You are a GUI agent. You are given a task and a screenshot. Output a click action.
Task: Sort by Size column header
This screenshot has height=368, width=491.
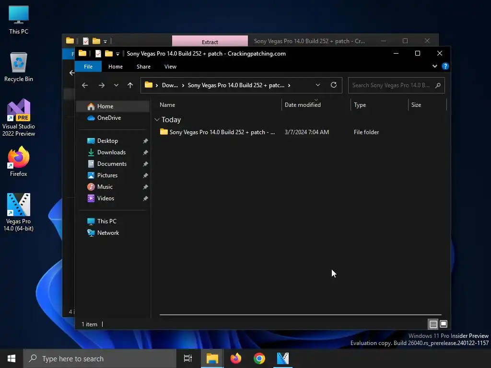[427, 105]
